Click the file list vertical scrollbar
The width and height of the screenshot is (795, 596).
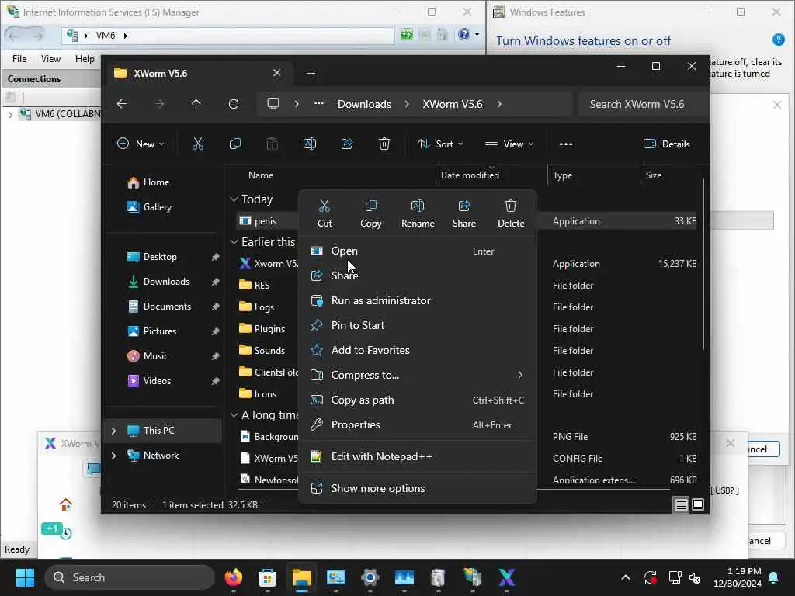tap(703, 264)
